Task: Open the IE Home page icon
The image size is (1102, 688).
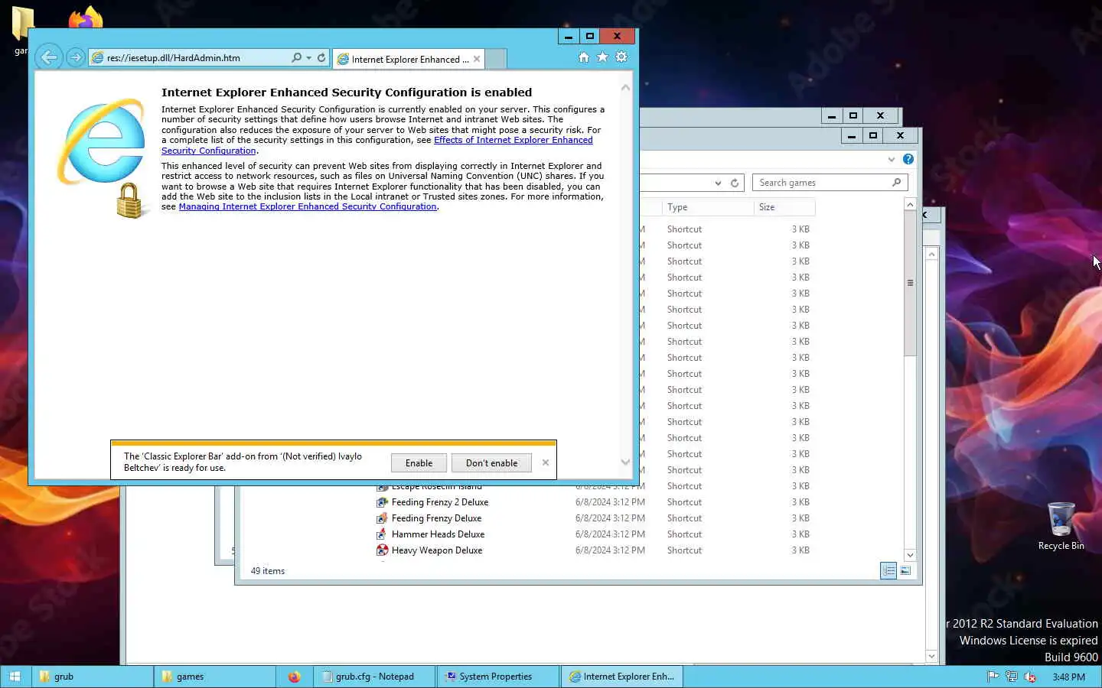Action: coord(583,57)
